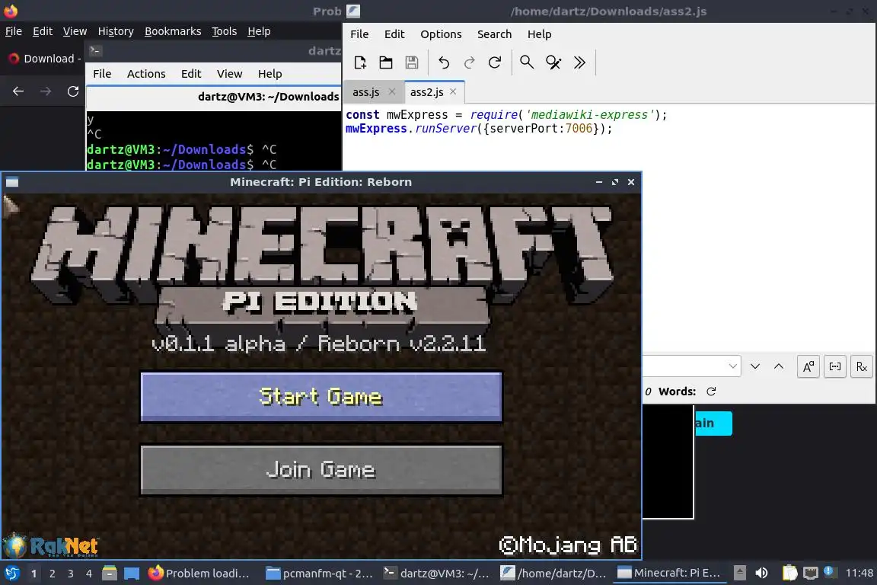Screen dimensions: 877x585
Task: Click the find next down arrow
Action: click(x=755, y=366)
